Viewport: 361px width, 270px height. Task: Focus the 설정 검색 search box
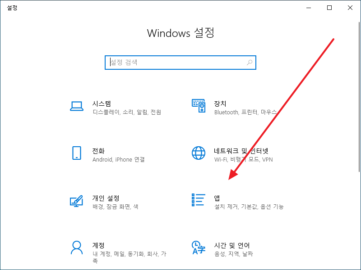point(180,63)
